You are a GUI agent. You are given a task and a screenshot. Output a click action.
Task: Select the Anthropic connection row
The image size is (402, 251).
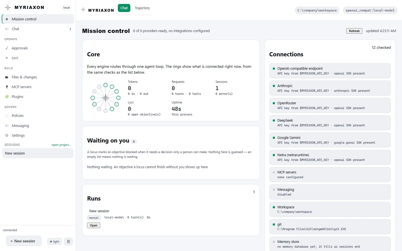(x=330, y=88)
